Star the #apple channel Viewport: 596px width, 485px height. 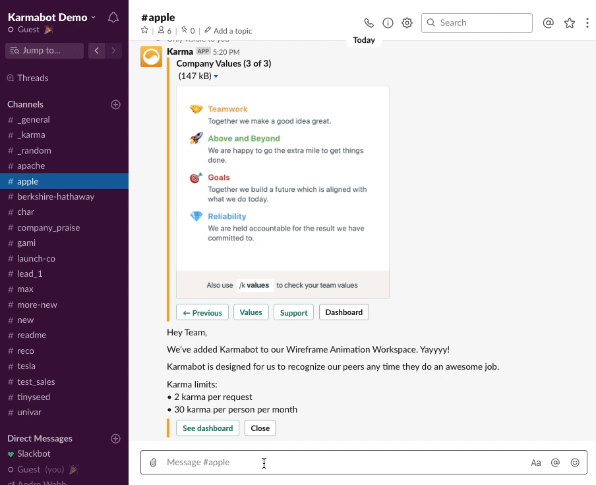pyautogui.click(x=144, y=30)
